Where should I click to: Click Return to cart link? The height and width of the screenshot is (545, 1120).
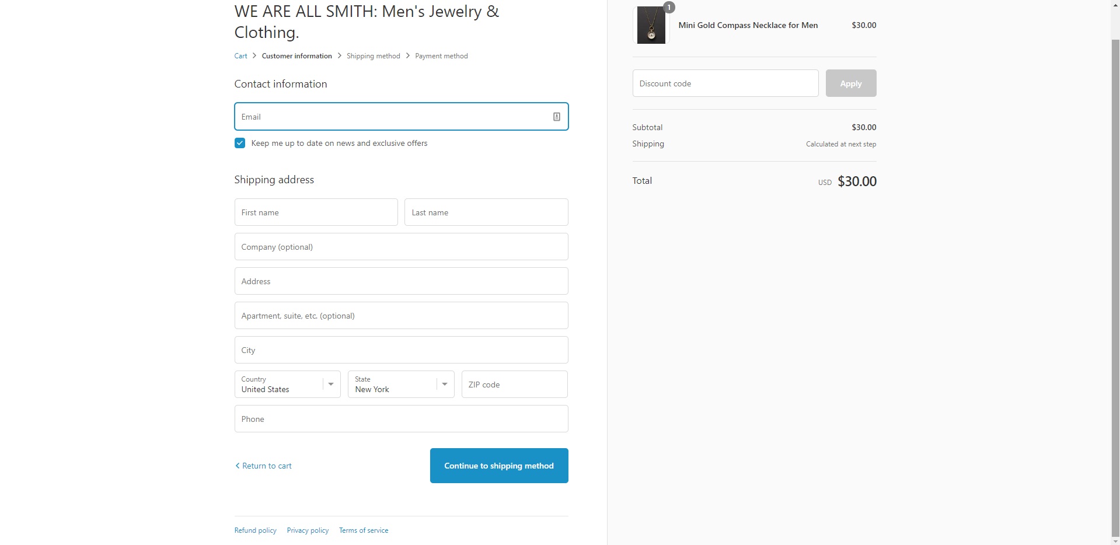[x=267, y=466]
